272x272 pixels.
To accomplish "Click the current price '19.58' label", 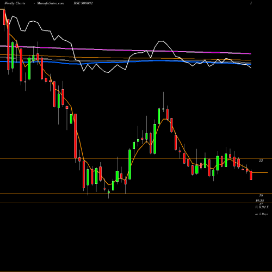I will tap(259, 201).
